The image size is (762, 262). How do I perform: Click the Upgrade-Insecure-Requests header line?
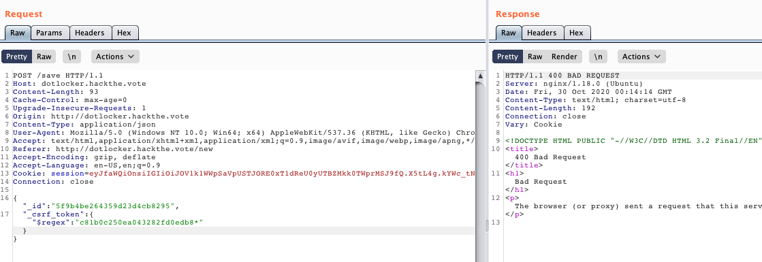click(79, 108)
